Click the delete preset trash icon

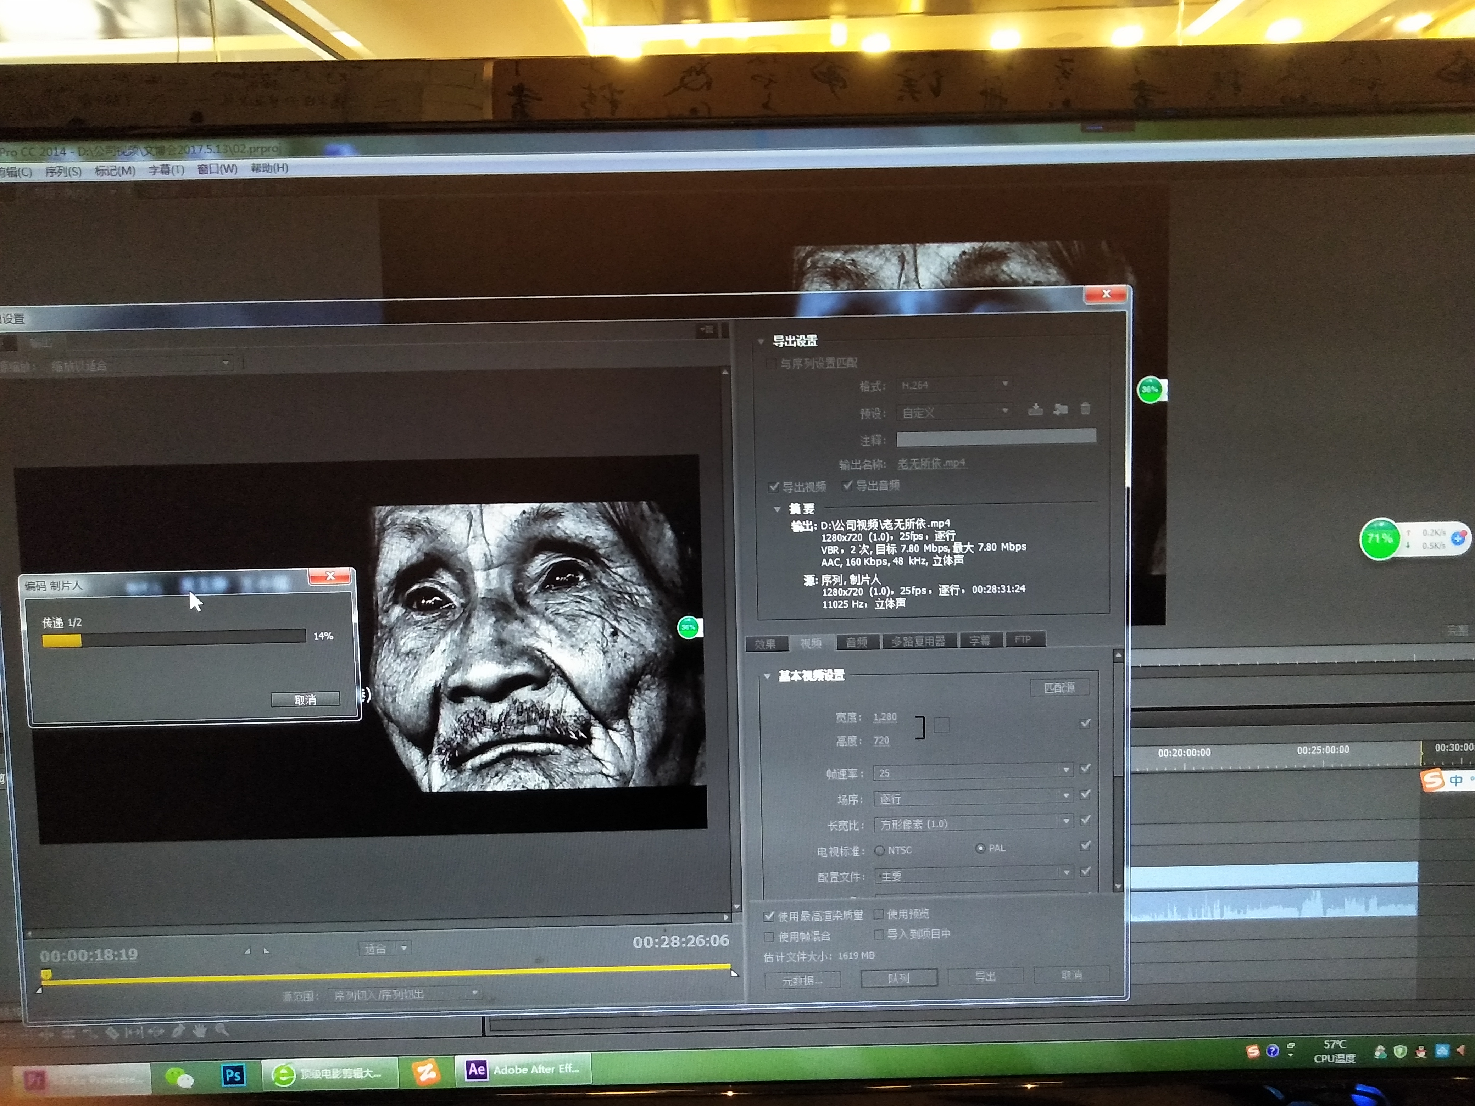[1085, 409]
